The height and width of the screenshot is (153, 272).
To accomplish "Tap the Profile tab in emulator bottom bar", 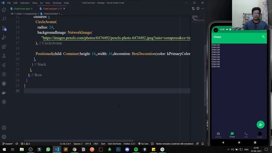I will click(x=260, y=135).
